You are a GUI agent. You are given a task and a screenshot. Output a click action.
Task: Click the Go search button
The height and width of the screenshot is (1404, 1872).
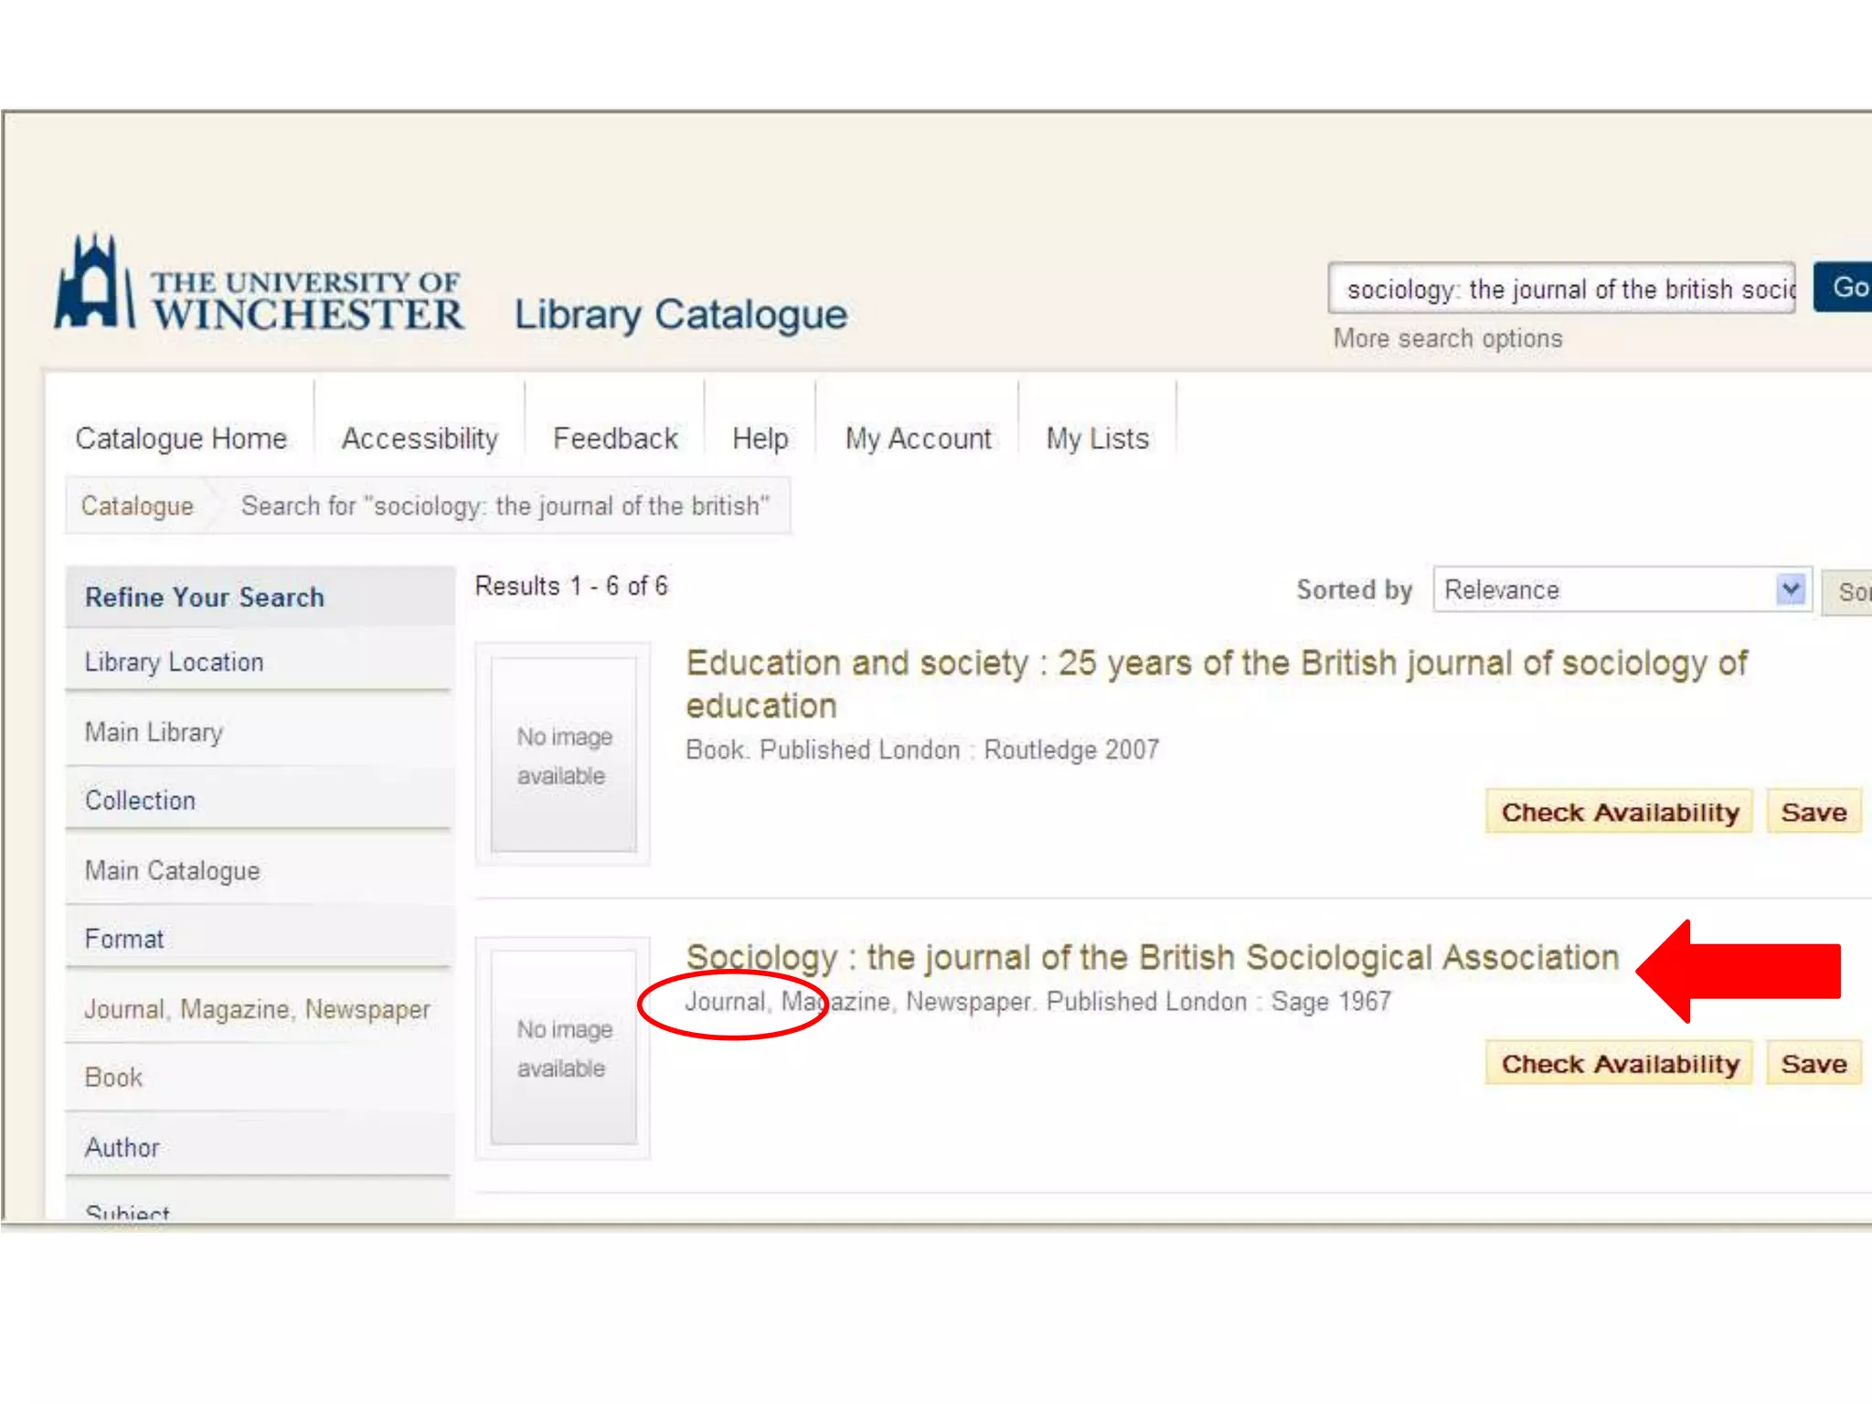(x=1845, y=287)
